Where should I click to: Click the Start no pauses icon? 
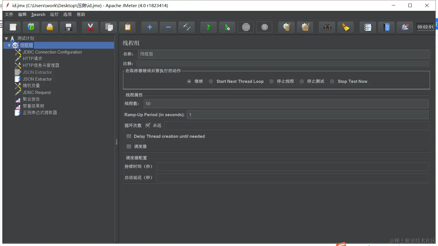(x=227, y=27)
